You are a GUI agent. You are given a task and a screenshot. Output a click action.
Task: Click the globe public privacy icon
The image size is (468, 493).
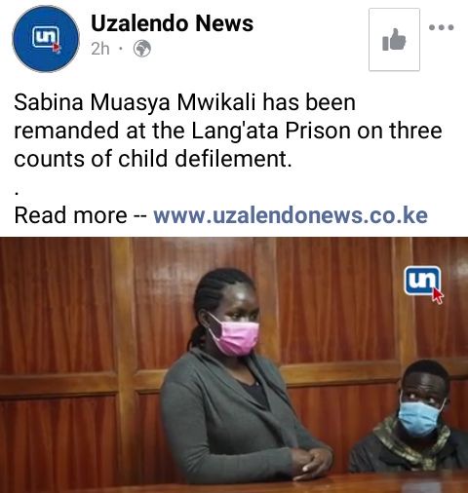pyautogui.click(x=142, y=49)
